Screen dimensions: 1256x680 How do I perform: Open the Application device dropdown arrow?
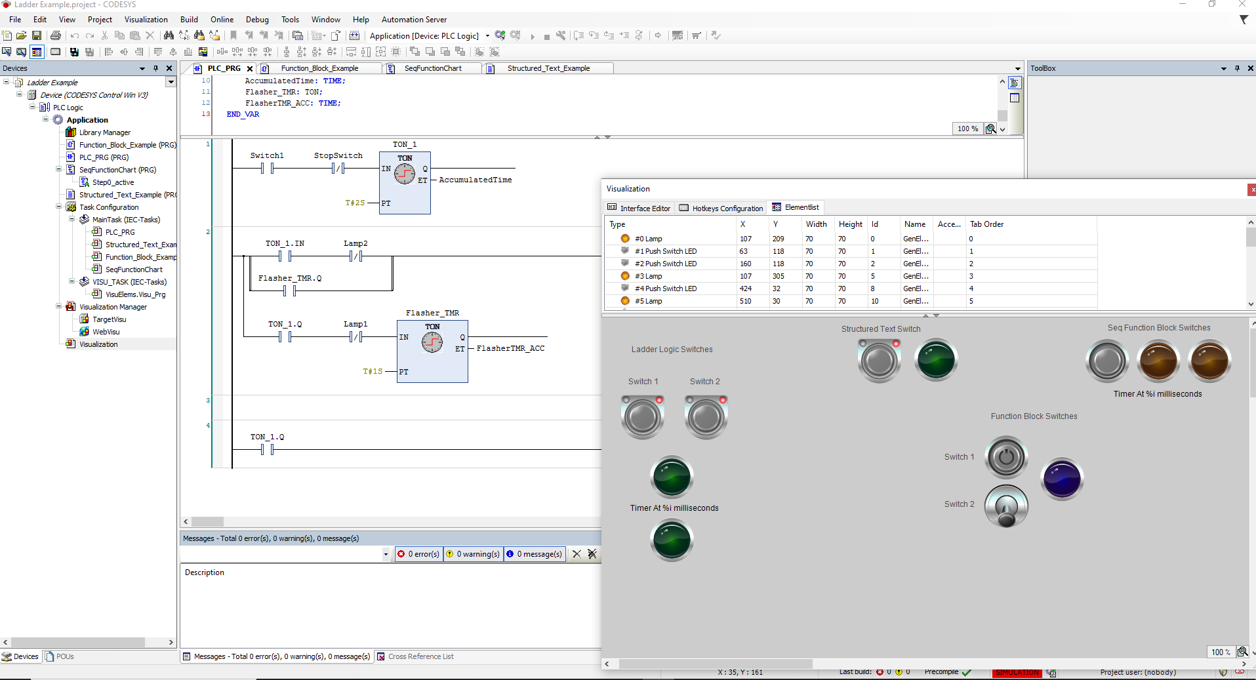tap(487, 36)
